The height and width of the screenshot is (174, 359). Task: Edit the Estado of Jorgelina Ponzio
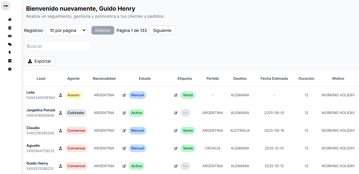[x=124, y=113]
